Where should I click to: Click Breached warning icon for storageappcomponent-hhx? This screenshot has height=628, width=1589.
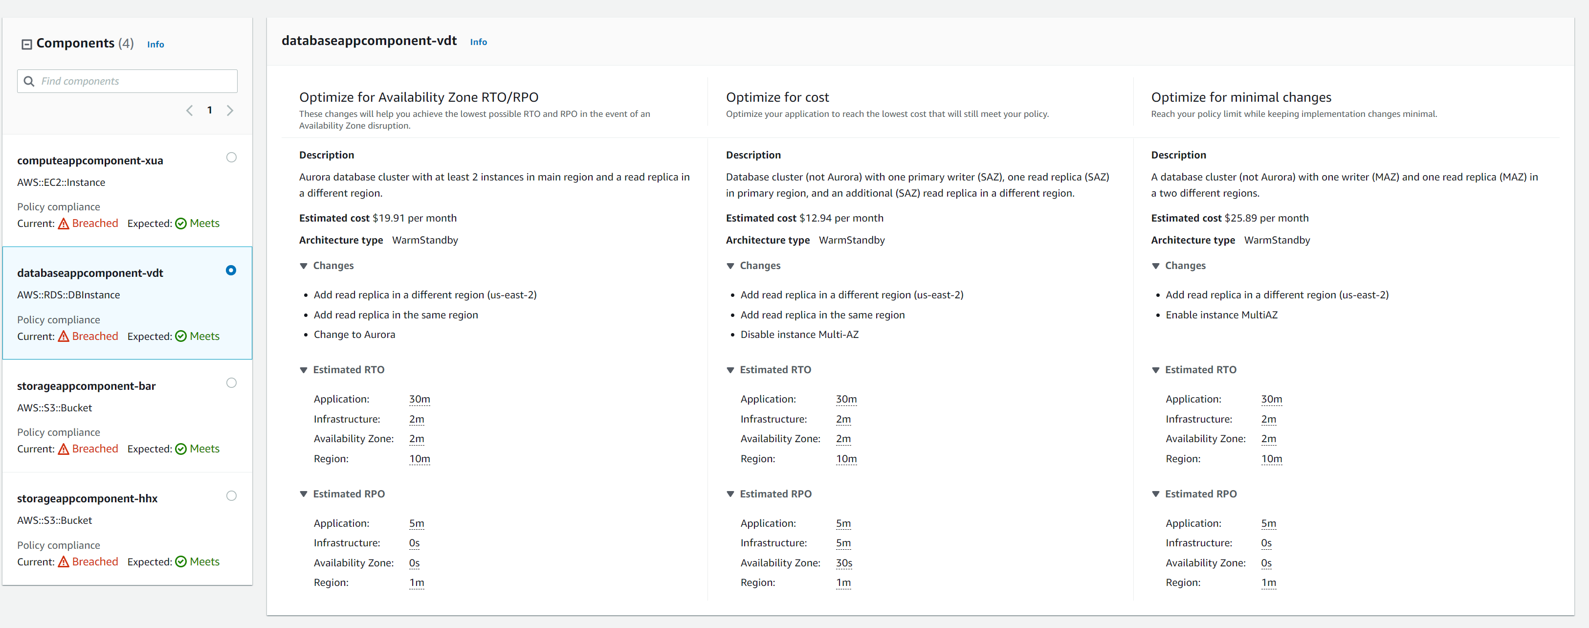pos(65,561)
